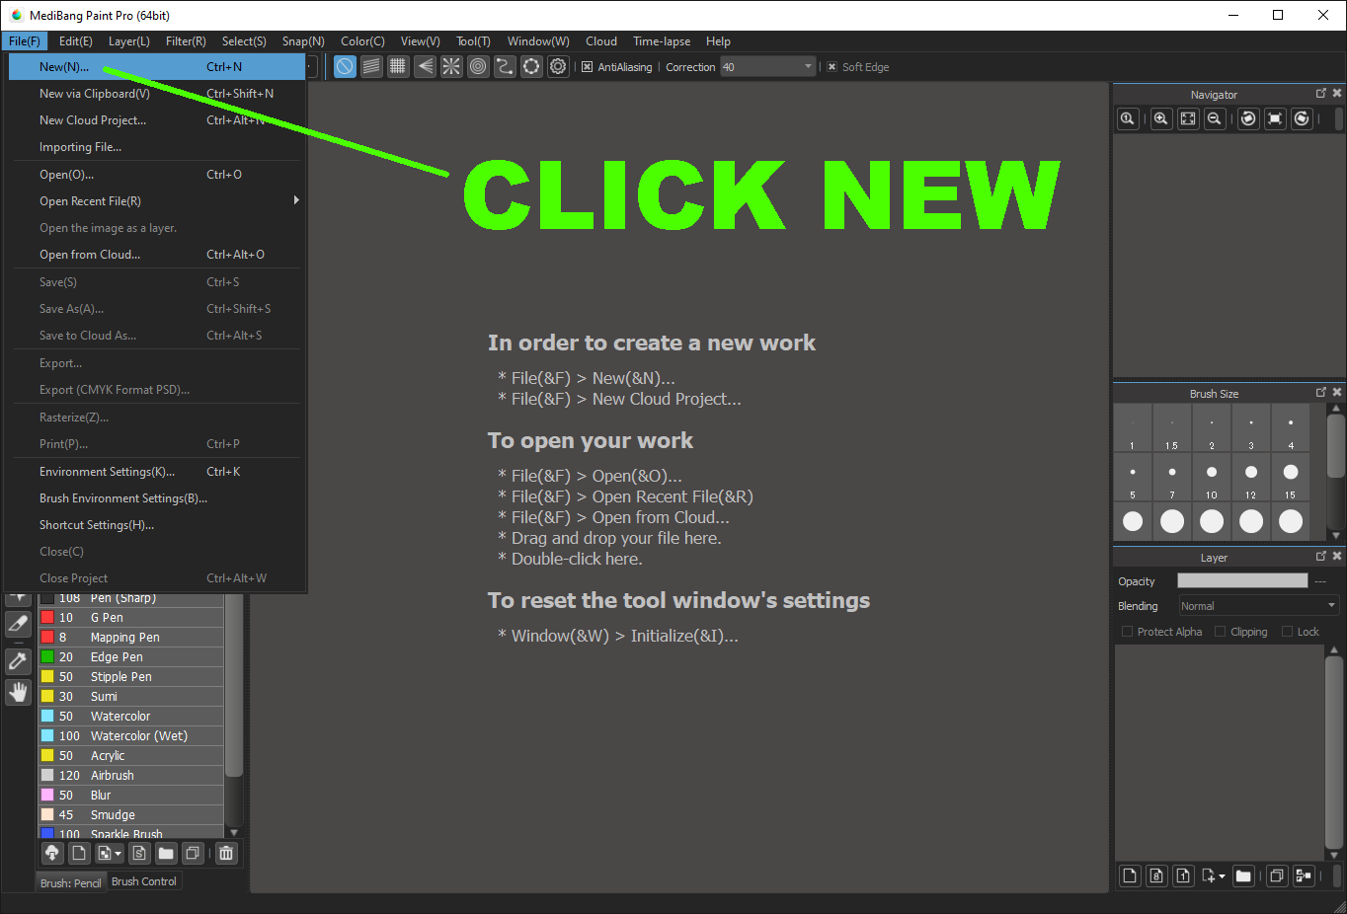Select the parallel lines snap guide

pyautogui.click(x=371, y=66)
